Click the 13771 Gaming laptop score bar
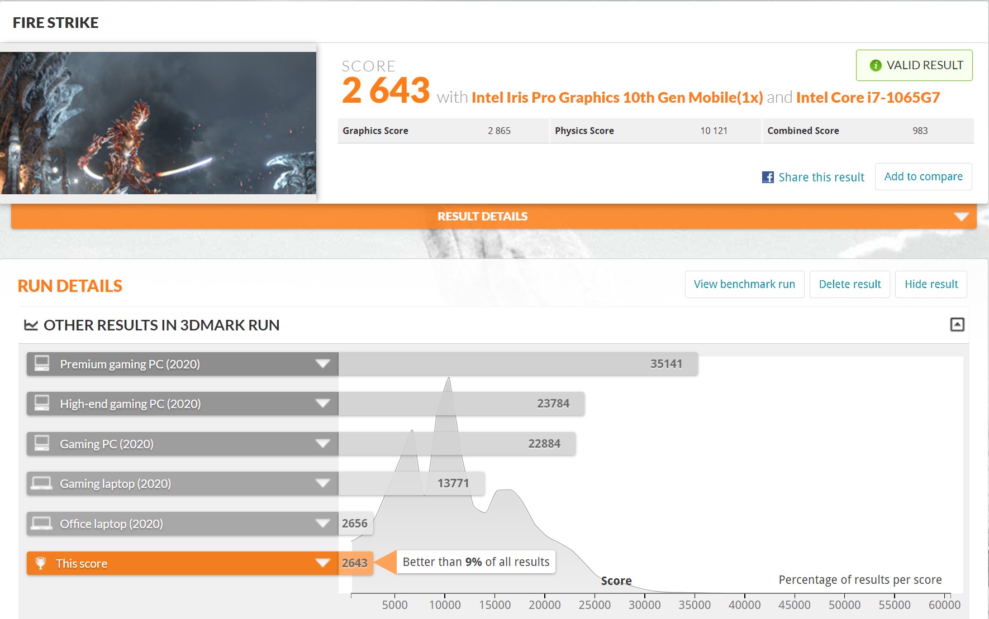The width and height of the screenshot is (989, 619). 411,483
